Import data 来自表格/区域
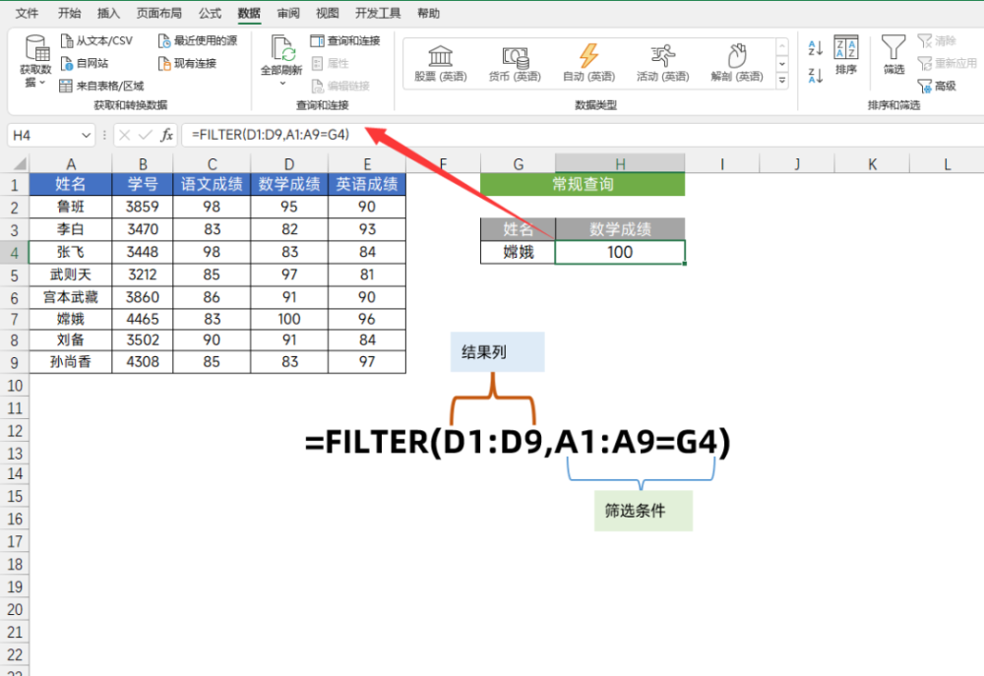This screenshot has height=676, width=984. coord(101,86)
